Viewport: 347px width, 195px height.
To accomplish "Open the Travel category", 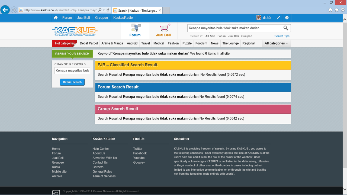I will coord(146,43).
